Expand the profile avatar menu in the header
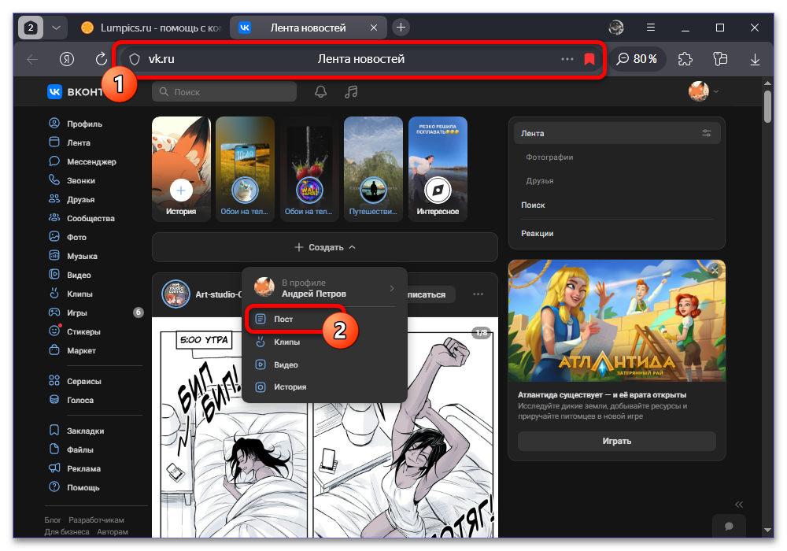 704,91
